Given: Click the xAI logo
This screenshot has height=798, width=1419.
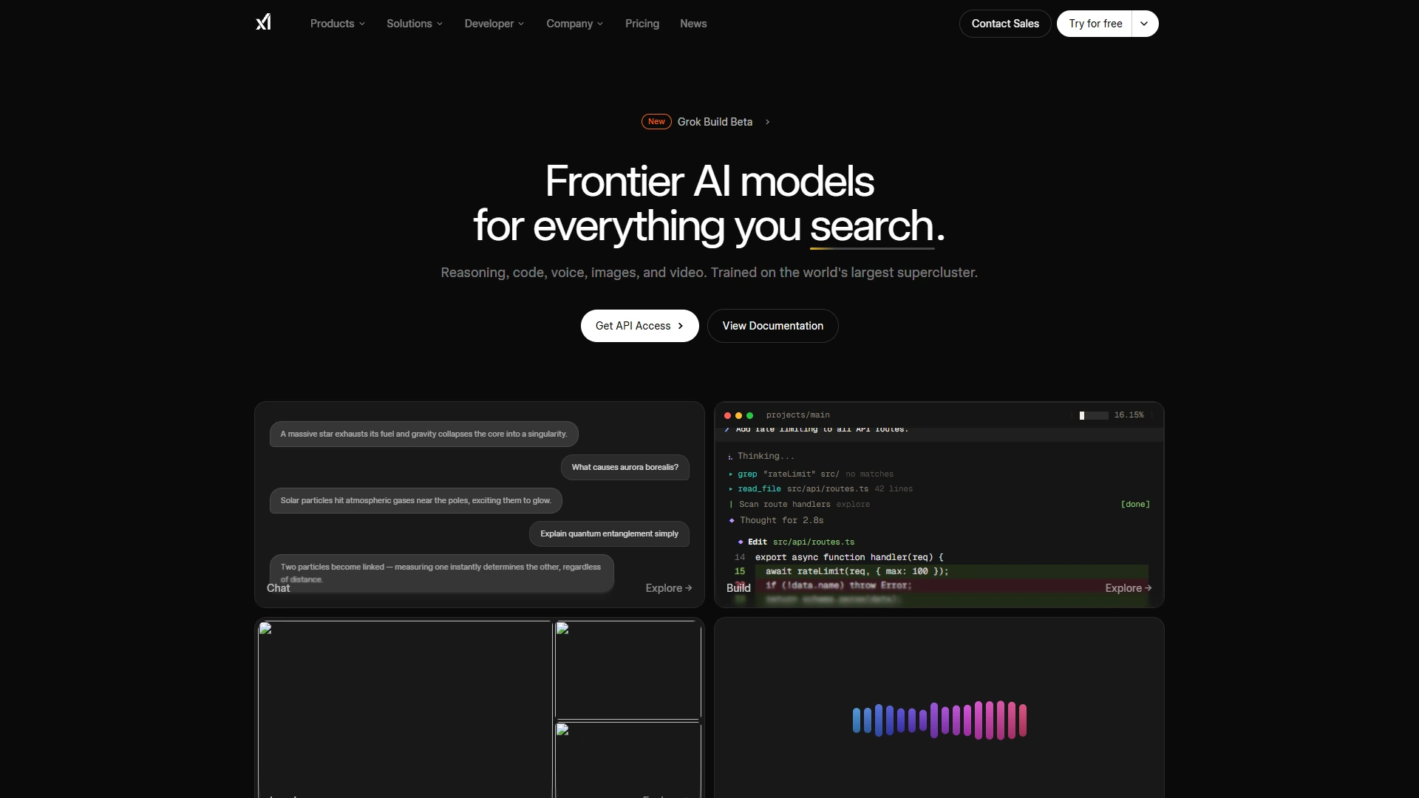Looking at the screenshot, I should pyautogui.click(x=264, y=23).
